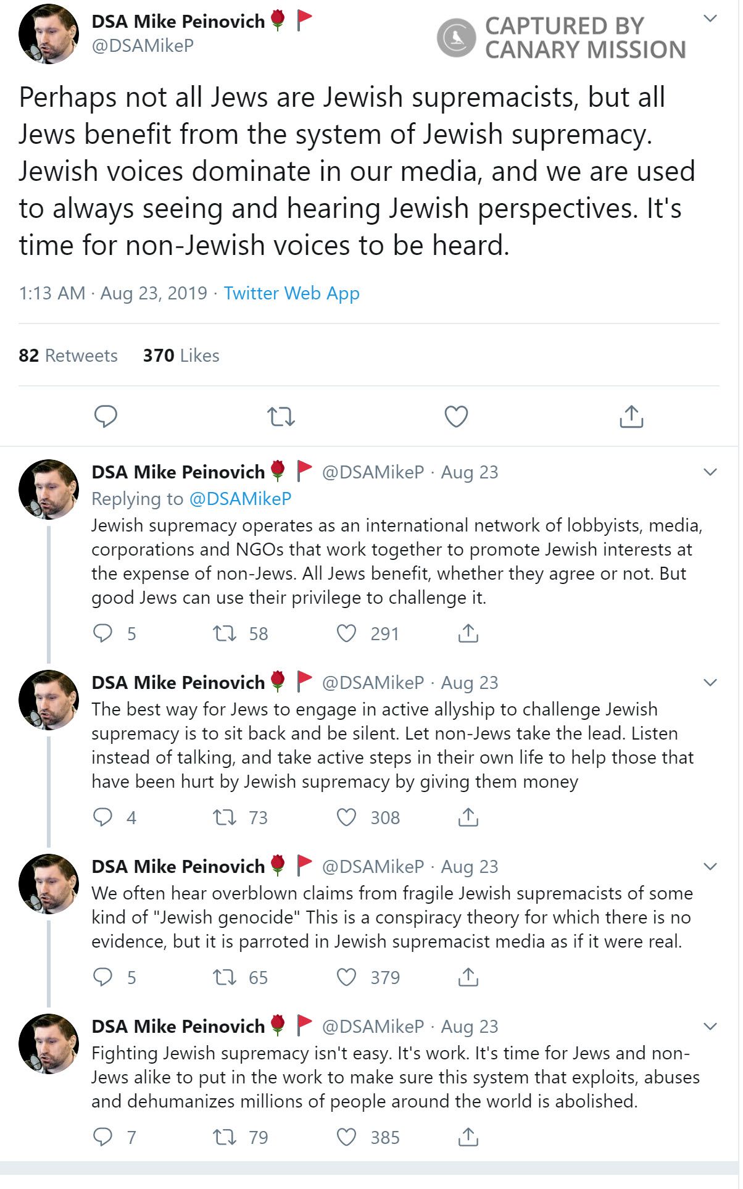View the 370 Likes list

181,356
